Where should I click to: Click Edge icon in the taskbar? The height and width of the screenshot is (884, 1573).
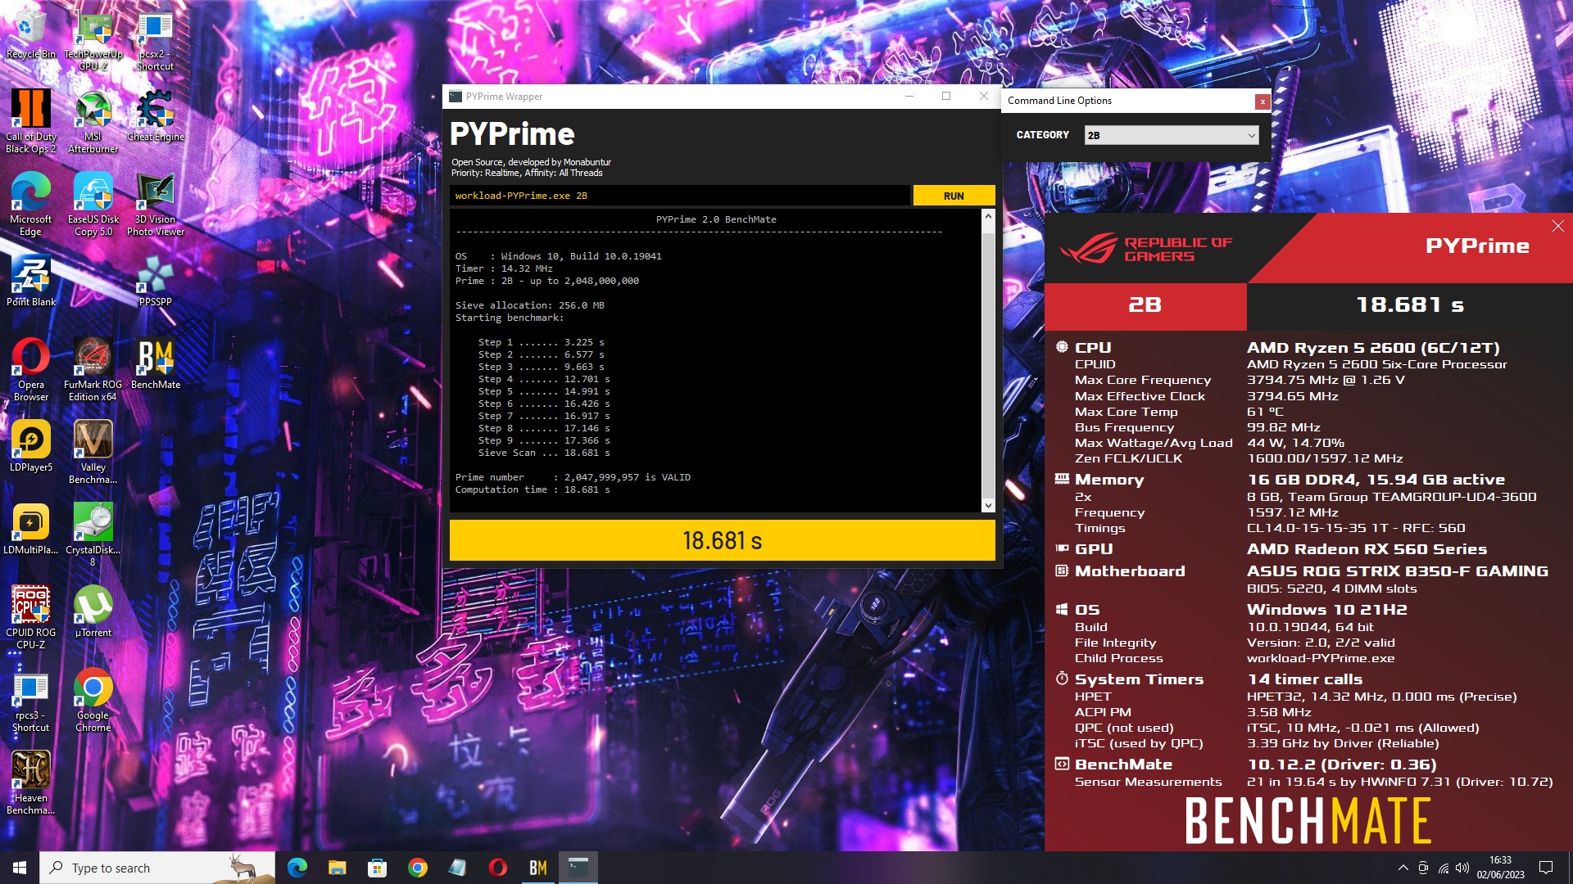297,868
